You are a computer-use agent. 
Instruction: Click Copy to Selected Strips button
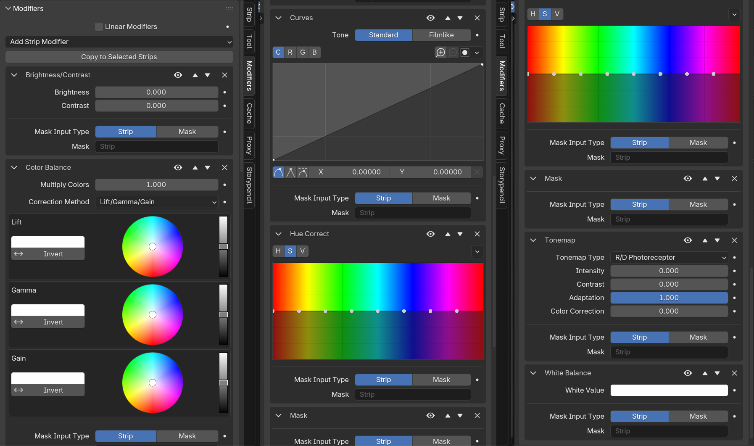(x=119, y=57)
